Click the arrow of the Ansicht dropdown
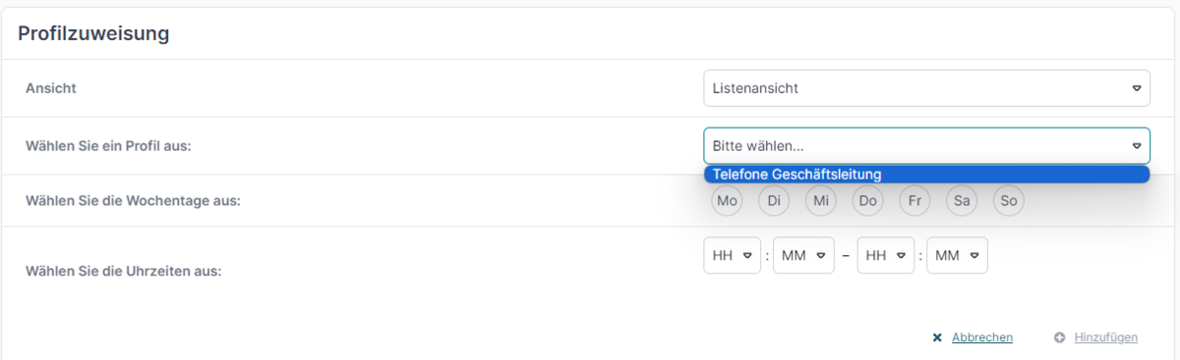This screenshot has height=360, width=1180. coord(1137,88)
